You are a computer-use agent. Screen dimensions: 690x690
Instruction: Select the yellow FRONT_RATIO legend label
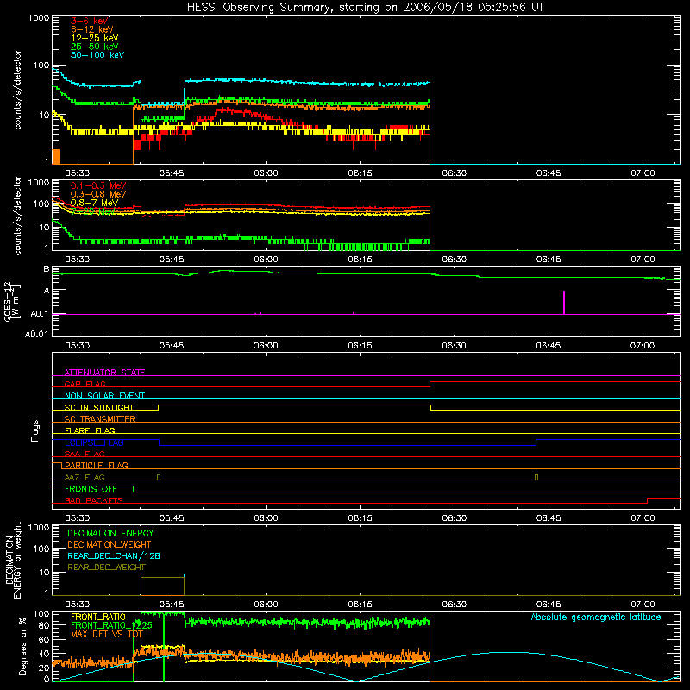pyautogui.click(x=98, y=617)
